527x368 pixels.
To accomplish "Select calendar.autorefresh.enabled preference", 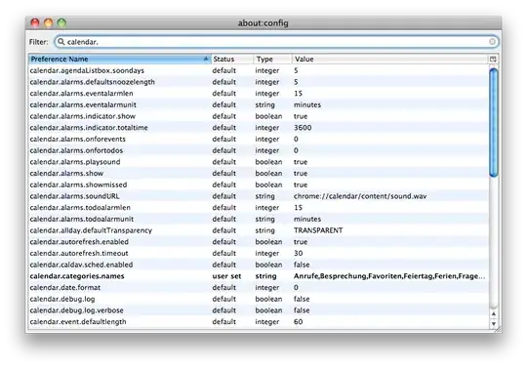I will click(x=259, y=242).
